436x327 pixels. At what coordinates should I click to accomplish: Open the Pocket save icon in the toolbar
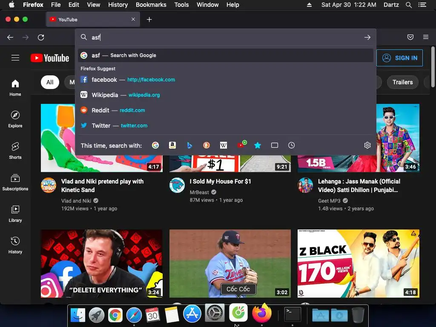[410, 37]
